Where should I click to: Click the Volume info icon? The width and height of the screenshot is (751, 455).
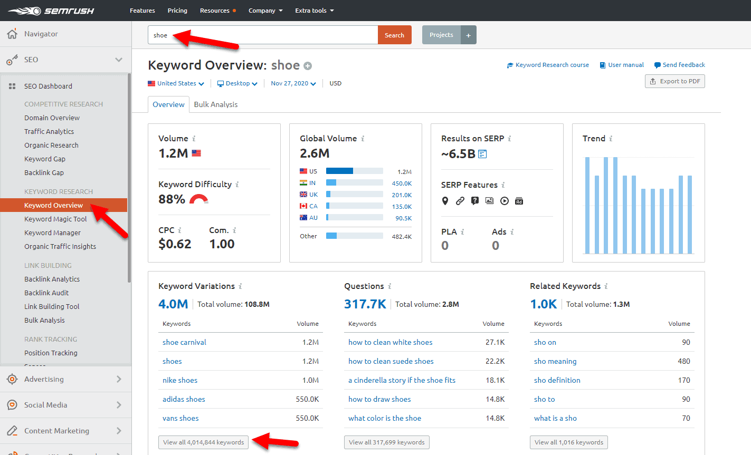[x=194, y=139]
